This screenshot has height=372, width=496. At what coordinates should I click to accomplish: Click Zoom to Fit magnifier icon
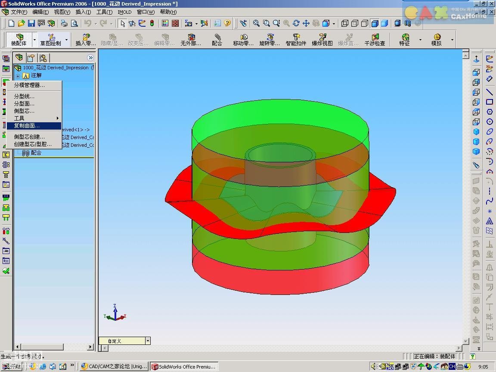coord(256,23)
